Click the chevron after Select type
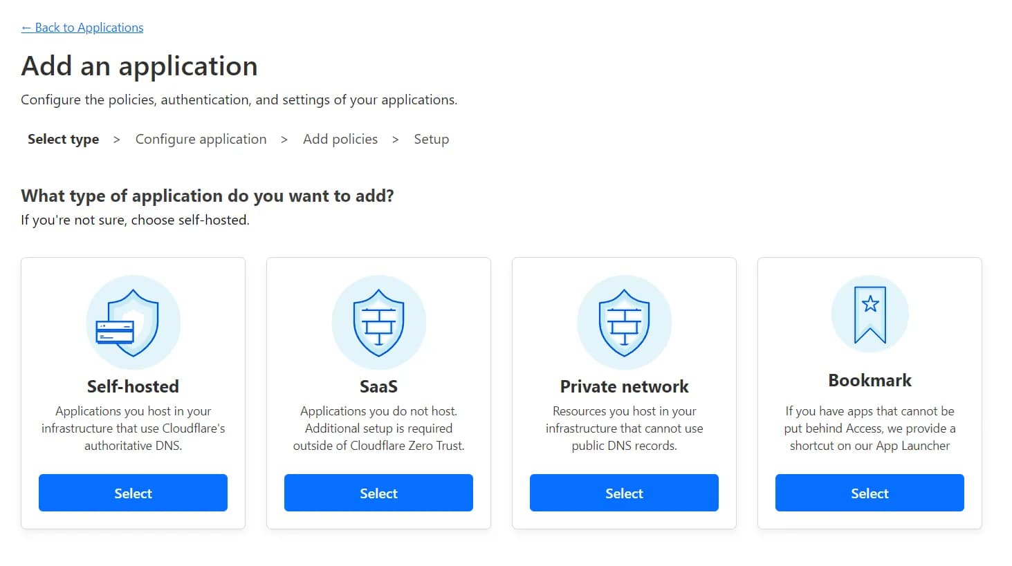 click(116, 139)
